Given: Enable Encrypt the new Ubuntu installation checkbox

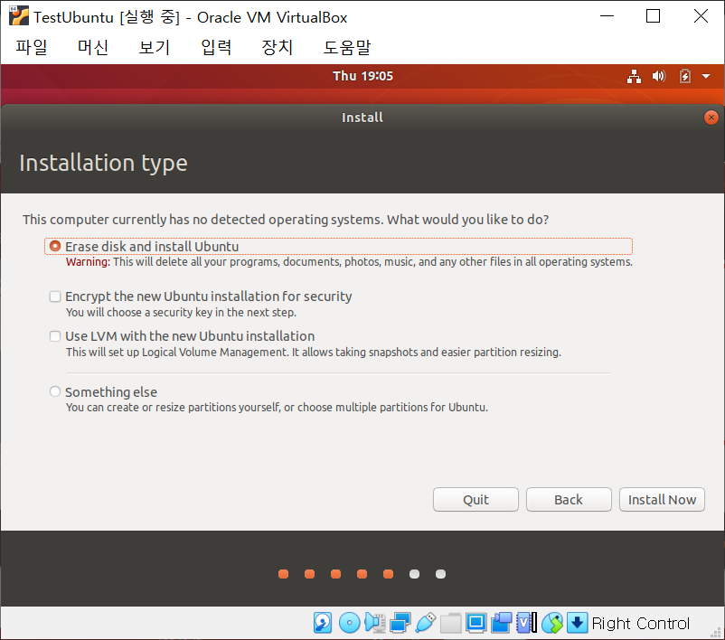Looking at the screenshot, I should [55, 296].
